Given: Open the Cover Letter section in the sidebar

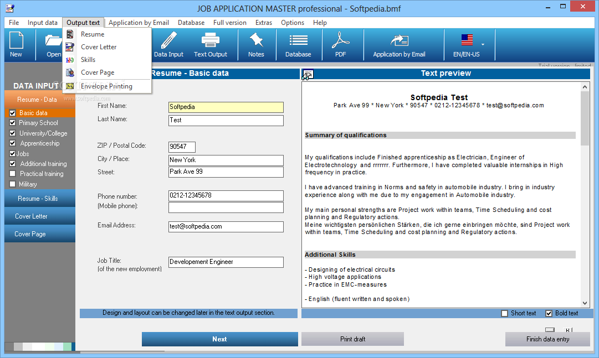Looking at the screenshot, I should click(40, 216).
